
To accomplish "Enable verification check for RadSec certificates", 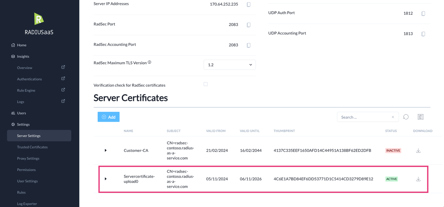I will click(x=206, y=84).
